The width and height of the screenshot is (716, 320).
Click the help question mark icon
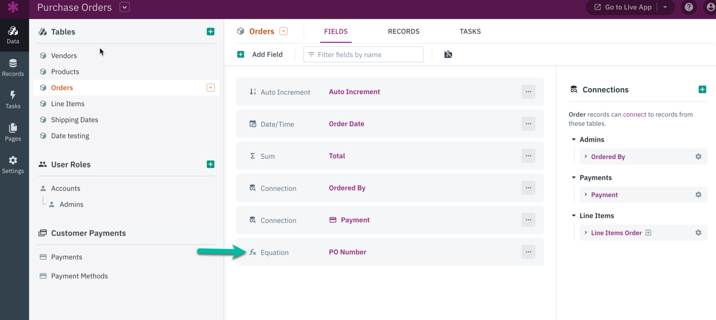(x=689, y=7)
